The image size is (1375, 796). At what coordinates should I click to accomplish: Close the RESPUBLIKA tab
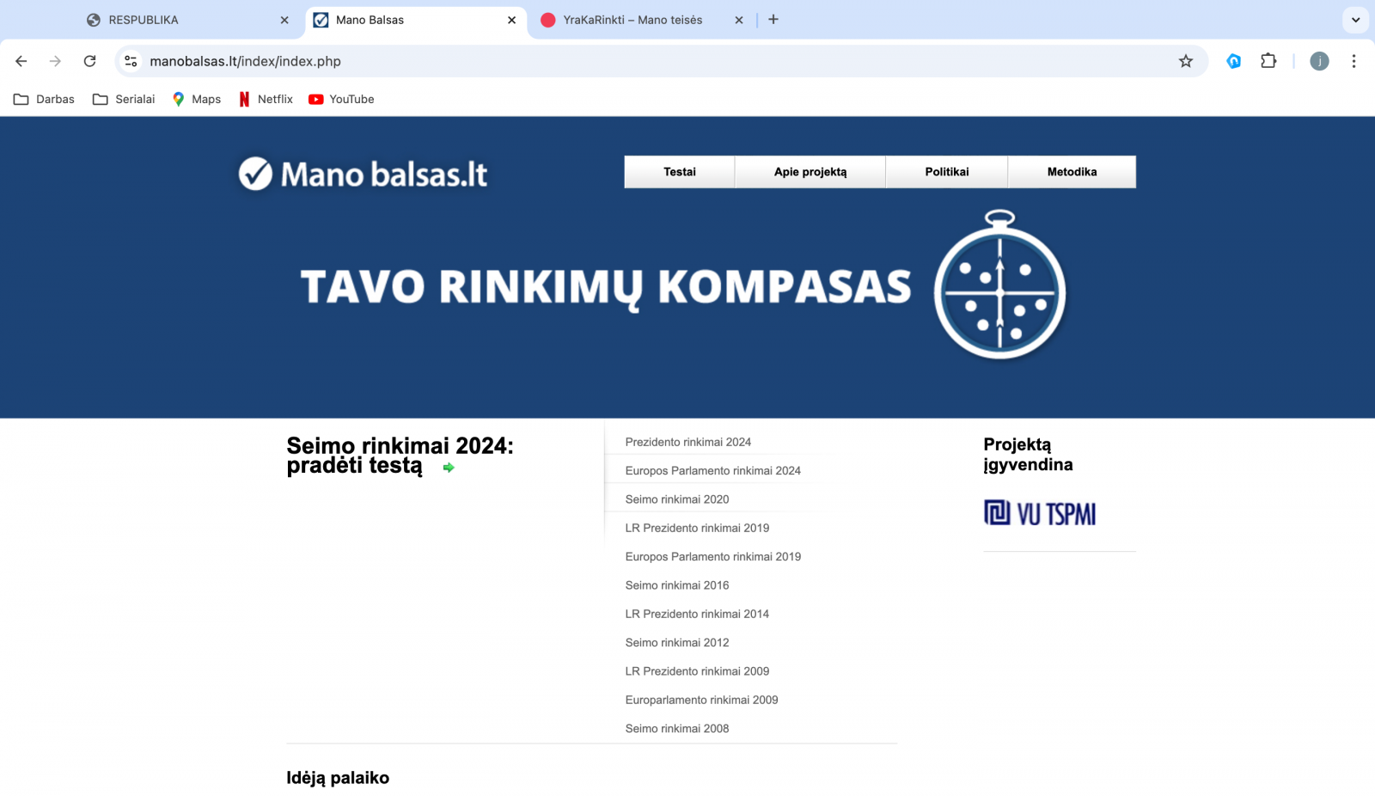point(284,20)
